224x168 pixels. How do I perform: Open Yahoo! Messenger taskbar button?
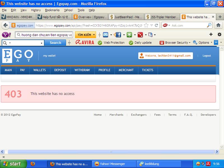click(114, 164)
